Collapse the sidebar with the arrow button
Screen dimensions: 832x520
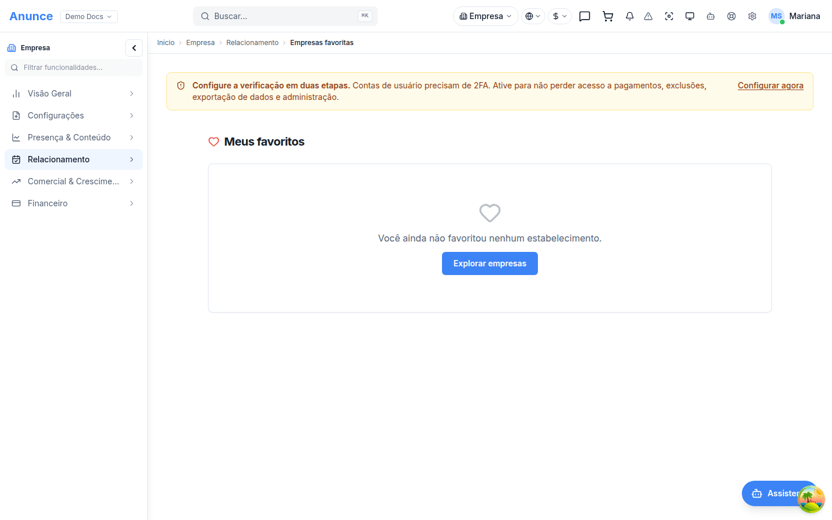tap(134, 48)
